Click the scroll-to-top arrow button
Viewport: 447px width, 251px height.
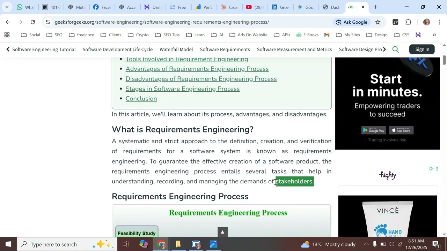222,232
